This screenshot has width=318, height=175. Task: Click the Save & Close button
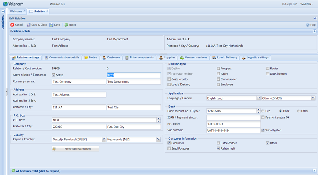pyautogui.click(x=37, y=25)
